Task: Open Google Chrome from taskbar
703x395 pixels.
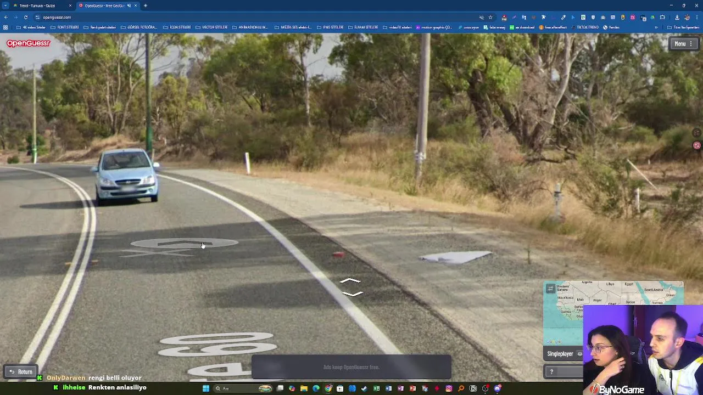Action: [x=328, y=388]
